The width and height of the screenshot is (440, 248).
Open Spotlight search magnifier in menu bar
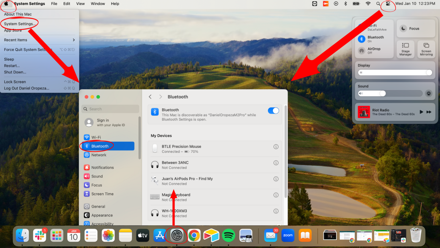[x=378, y=4]
